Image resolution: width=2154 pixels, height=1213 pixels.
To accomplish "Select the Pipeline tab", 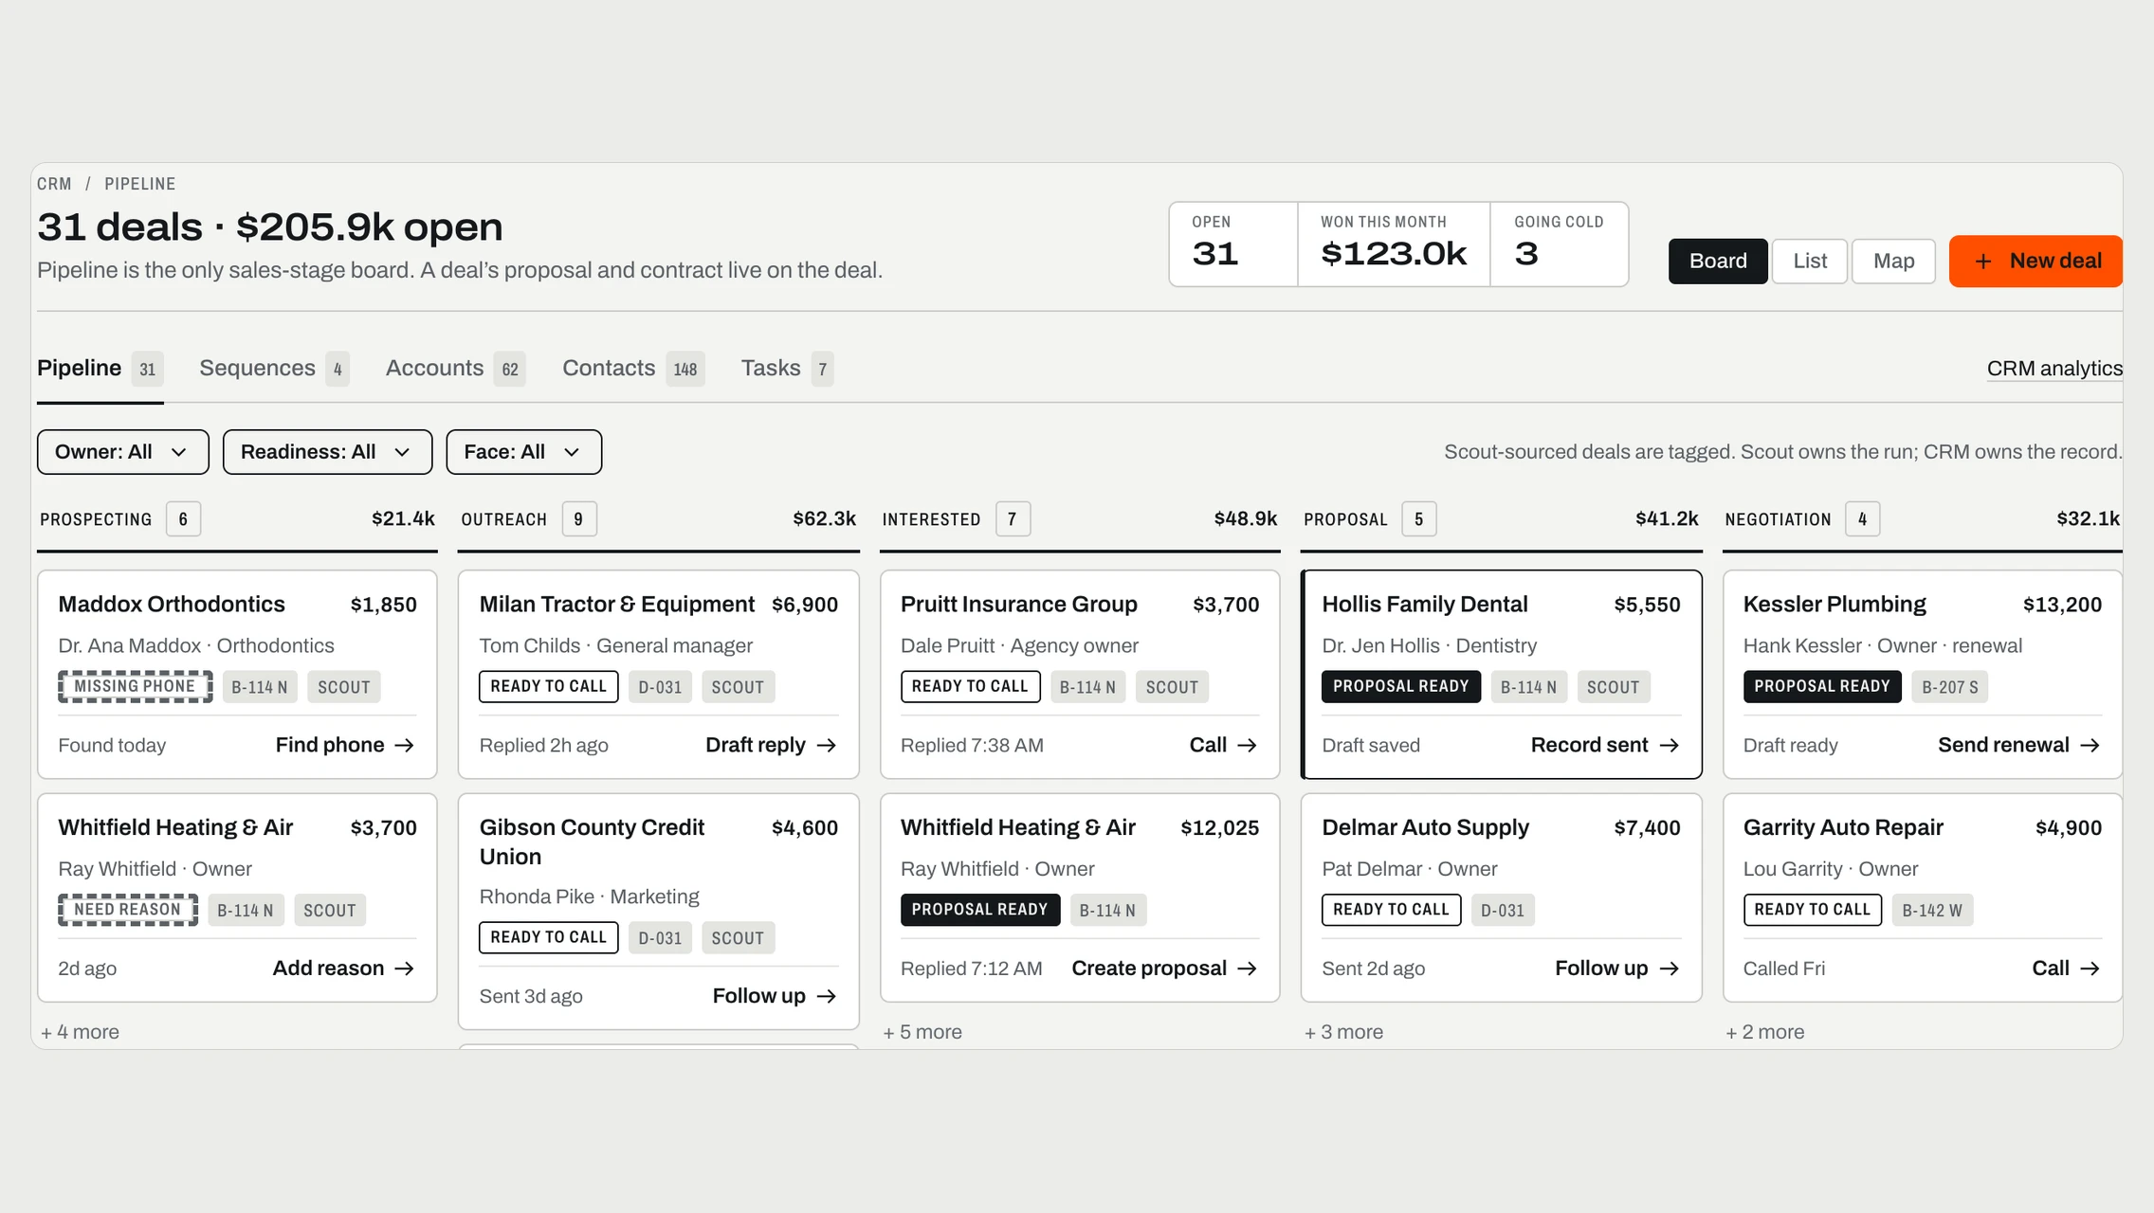I will pyautogui.click(x=100, y=369).
